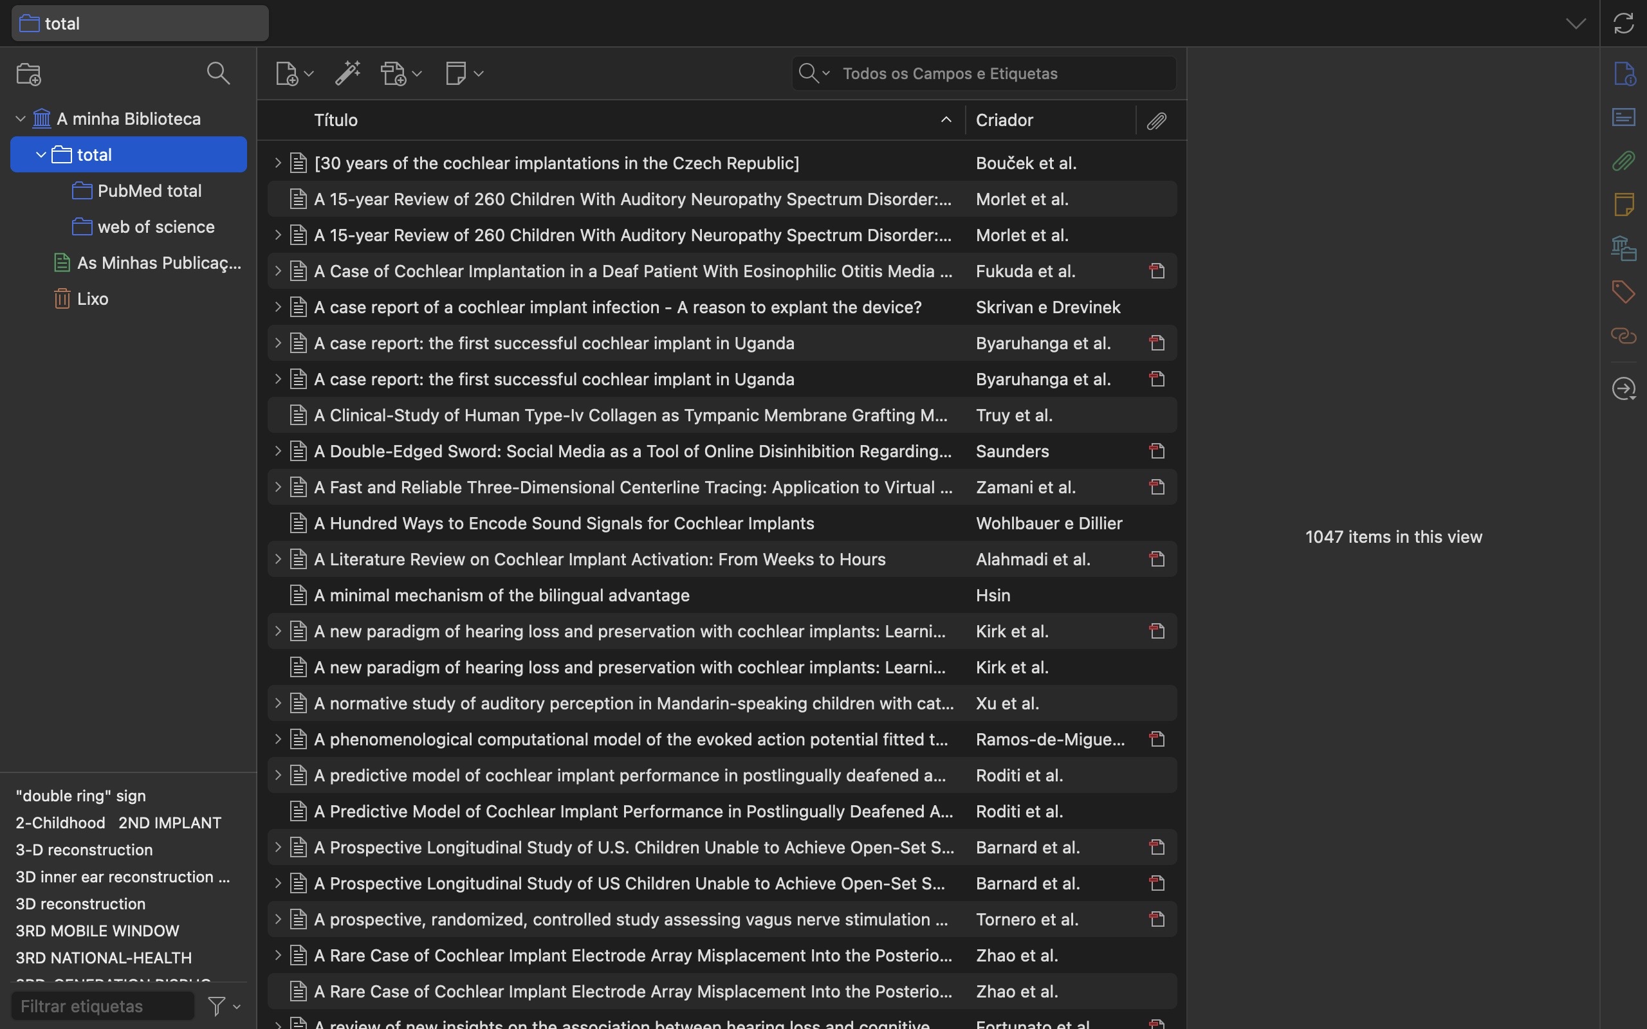Open the Tags pane icon in the right sidebar
The height and width of the screenshot is (1029, 1647).
[1623, 291]
